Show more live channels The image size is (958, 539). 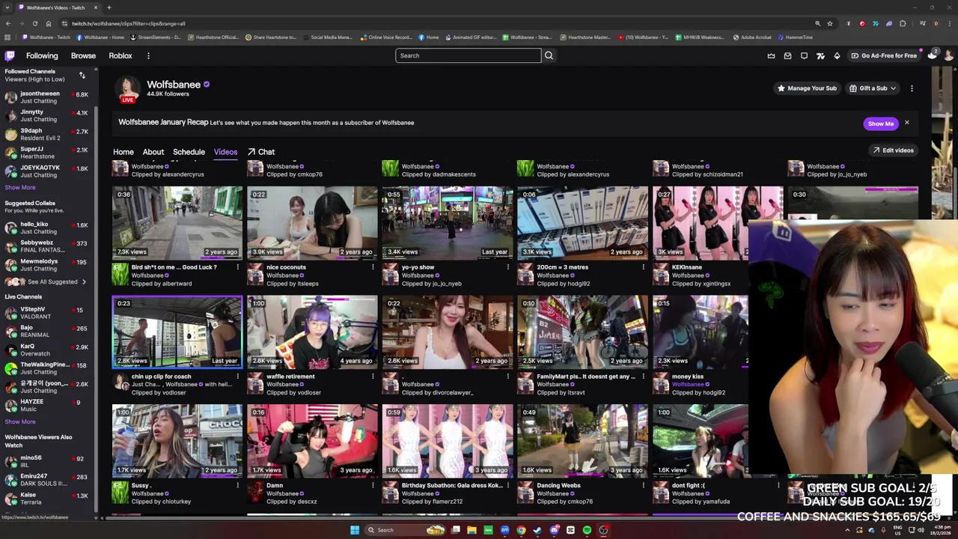[x=20, y=421]
